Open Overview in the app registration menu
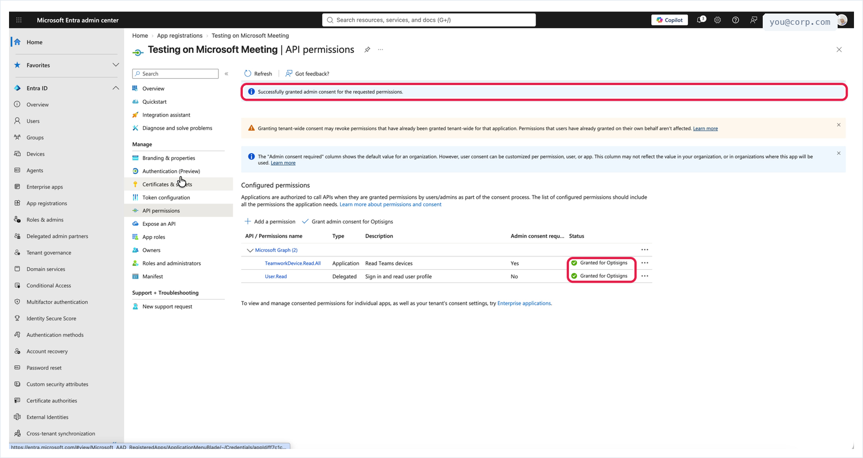This screenshot has width=863, height=458. pyautogui.click(x=153, y=88)
